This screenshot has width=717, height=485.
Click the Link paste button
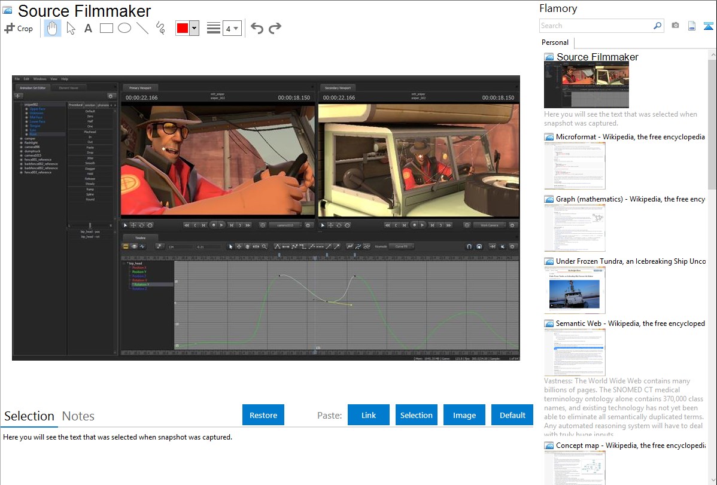pyautogui.click(x=369, y=415)
